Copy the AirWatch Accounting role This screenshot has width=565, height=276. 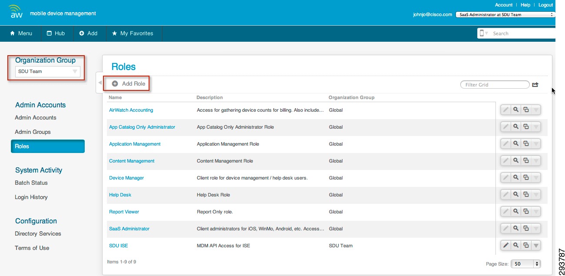click(526, 110)
